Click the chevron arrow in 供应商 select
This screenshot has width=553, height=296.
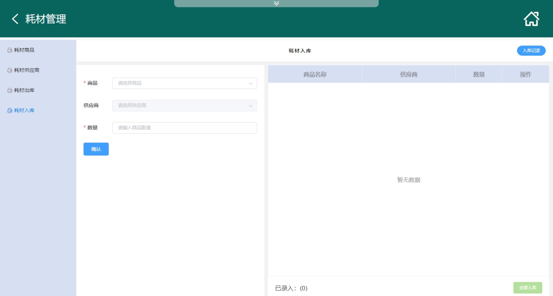coord(251,106)
